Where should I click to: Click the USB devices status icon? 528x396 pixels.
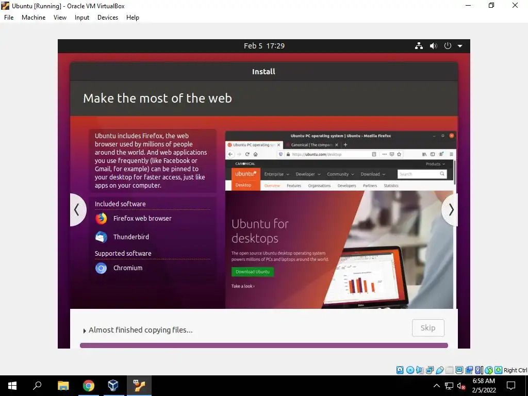[x=440, y=370]
